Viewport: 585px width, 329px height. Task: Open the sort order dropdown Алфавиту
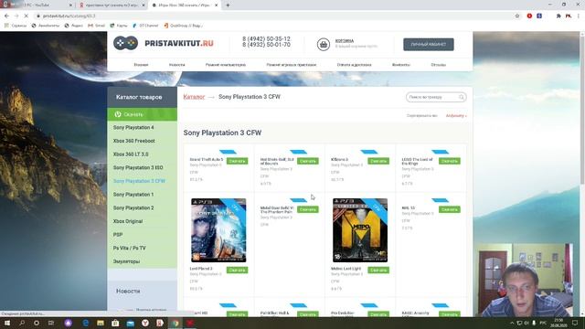click(x=456, y=116)
